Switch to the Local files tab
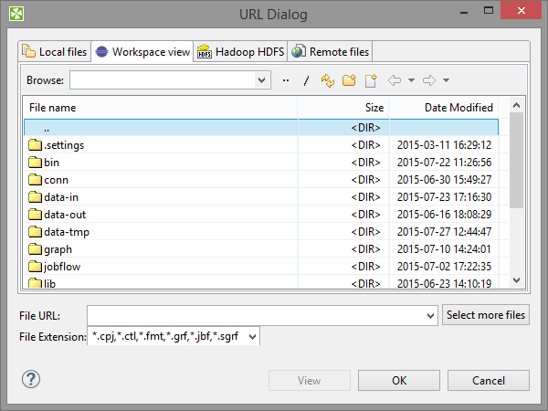This screenshot has width=548, height=411. tap(54, 52)
